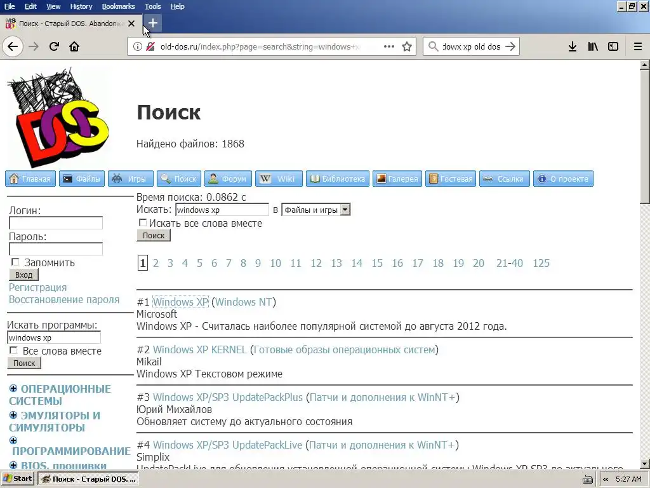The width and height of the screenshot is (650, 488).
Task: Click Поиск button under main search field
Action: pyautogui.click(x=154, y=235)
